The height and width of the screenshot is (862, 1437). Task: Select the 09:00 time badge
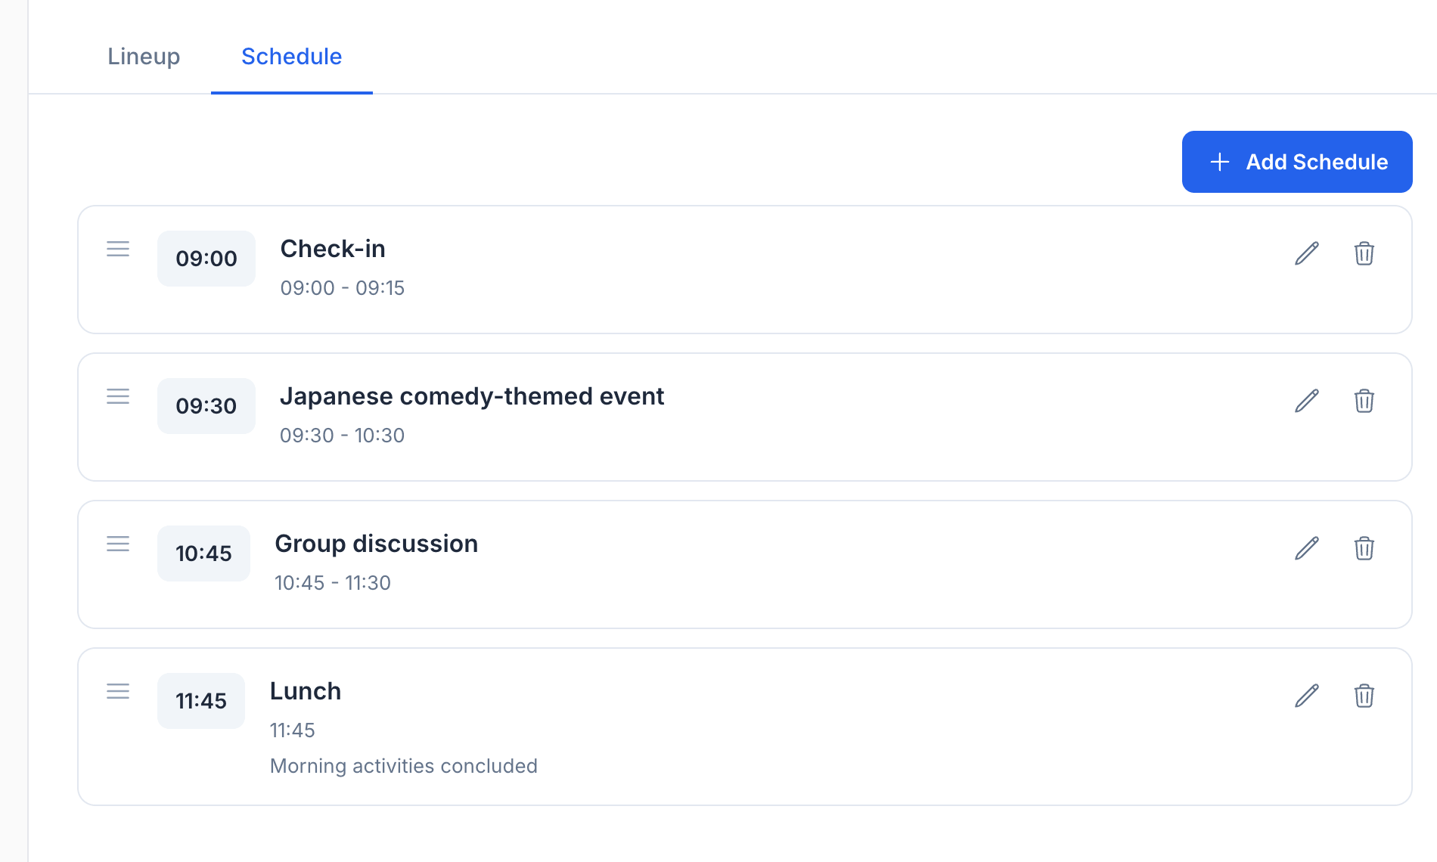[x=206, y=258]
